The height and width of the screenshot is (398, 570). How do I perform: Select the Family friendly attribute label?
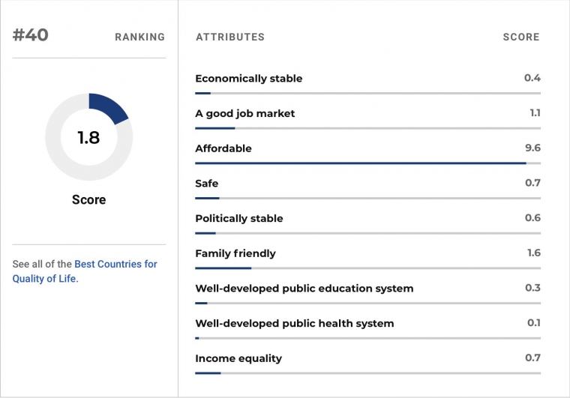pos(235,253)
